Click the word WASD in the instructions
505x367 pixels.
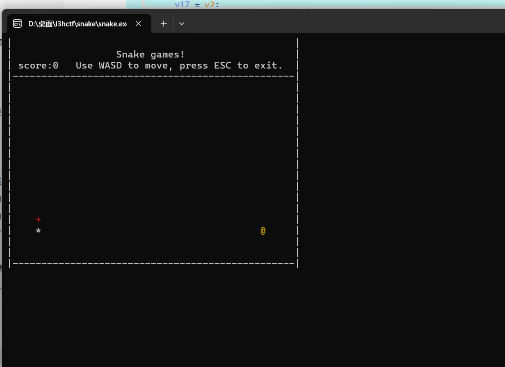tap(110, 66)
